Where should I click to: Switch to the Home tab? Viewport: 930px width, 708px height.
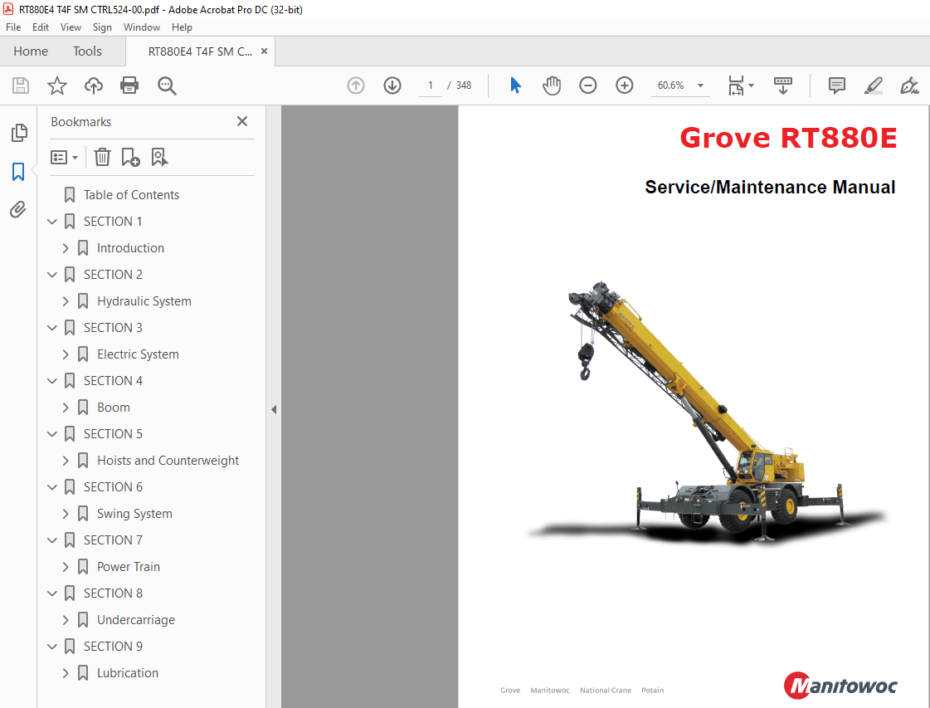31,51
